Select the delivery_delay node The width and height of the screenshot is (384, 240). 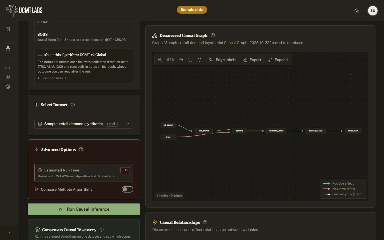tap(316, 131)
